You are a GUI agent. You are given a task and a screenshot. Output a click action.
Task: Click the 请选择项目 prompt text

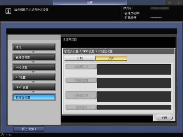[70, 40]
